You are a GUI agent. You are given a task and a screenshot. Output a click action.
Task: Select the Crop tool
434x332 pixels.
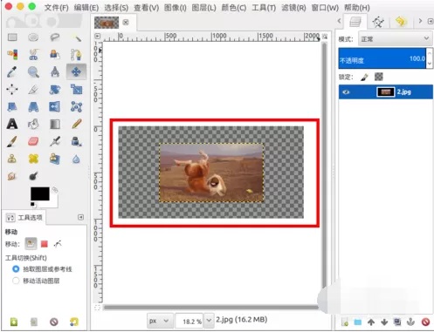33,89
